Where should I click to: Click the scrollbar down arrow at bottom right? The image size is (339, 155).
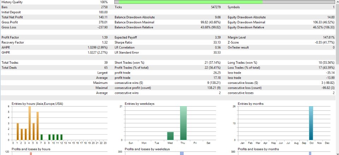click(x=337, y=153)
